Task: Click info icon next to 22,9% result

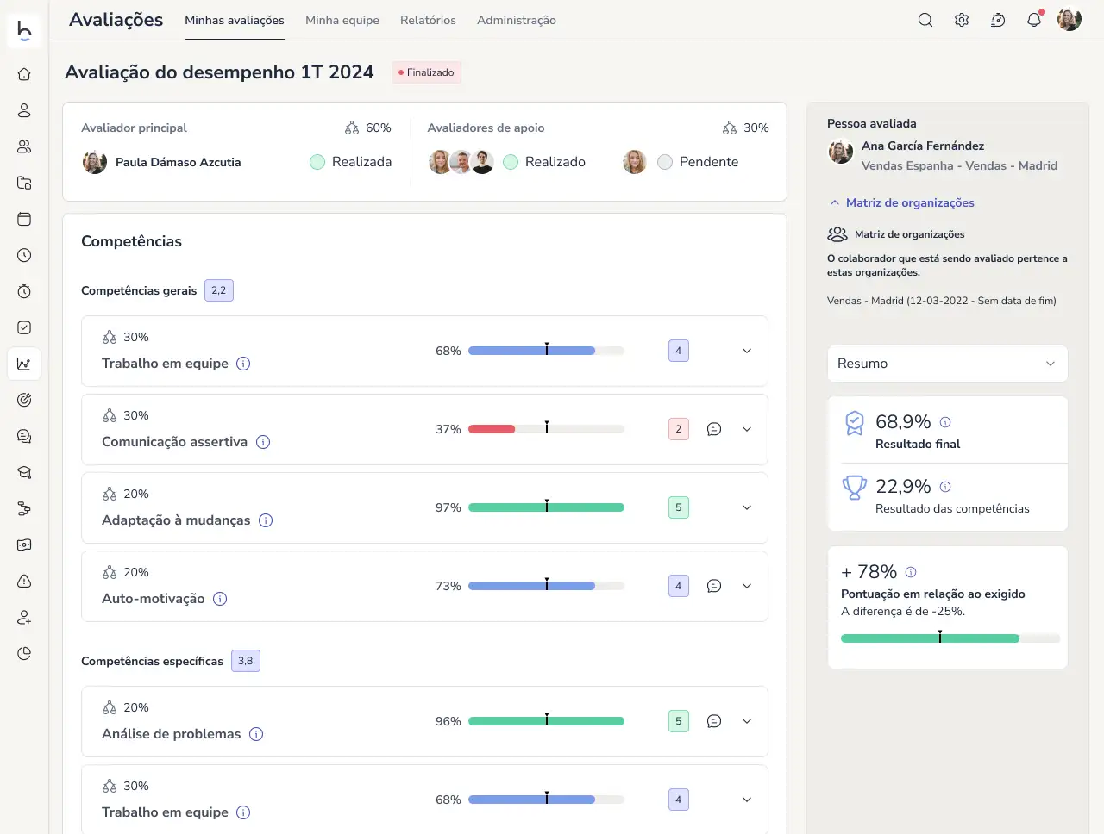Action: 945,487
